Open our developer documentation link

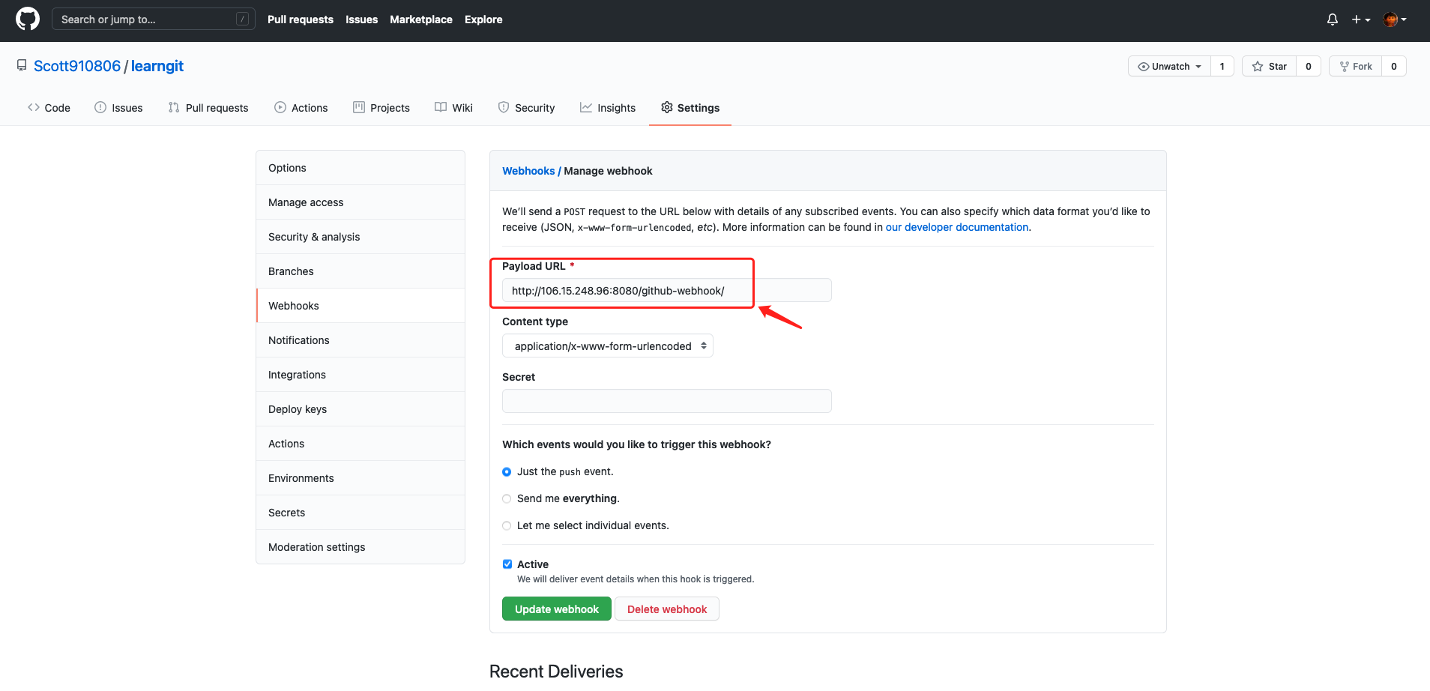pyautogui.click(x=957, y=227)
